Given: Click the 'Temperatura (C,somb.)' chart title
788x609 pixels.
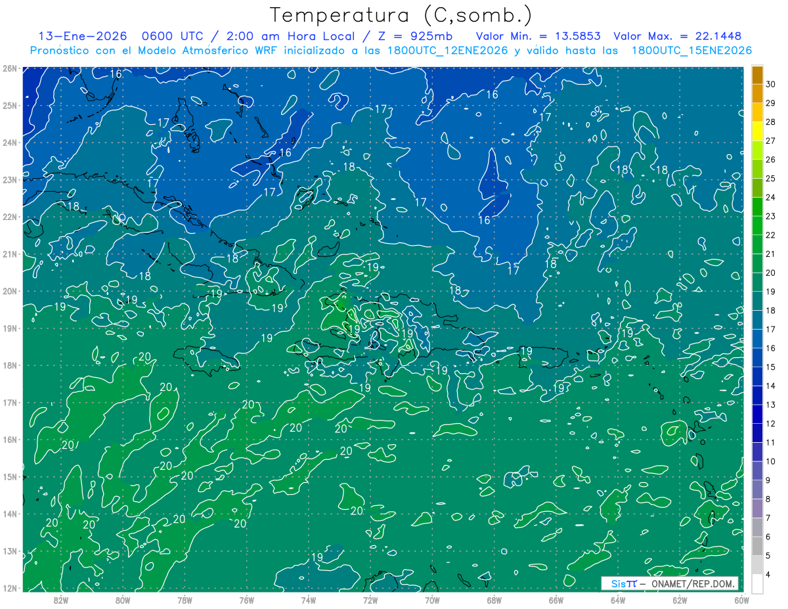Looking at the screenshot, I should click(x=401, y=15).
